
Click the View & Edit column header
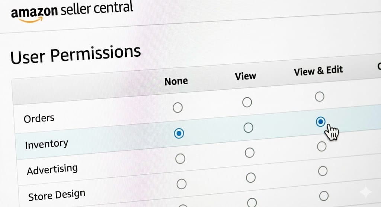[x=318, y=71]
